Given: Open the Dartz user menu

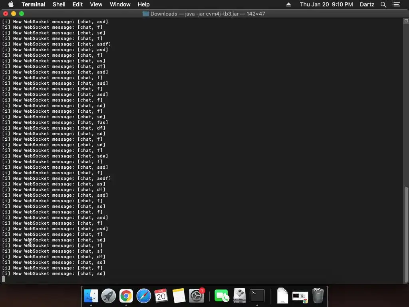Looking at the screenshot, I should pyautogui.click(x=367, y=4).
